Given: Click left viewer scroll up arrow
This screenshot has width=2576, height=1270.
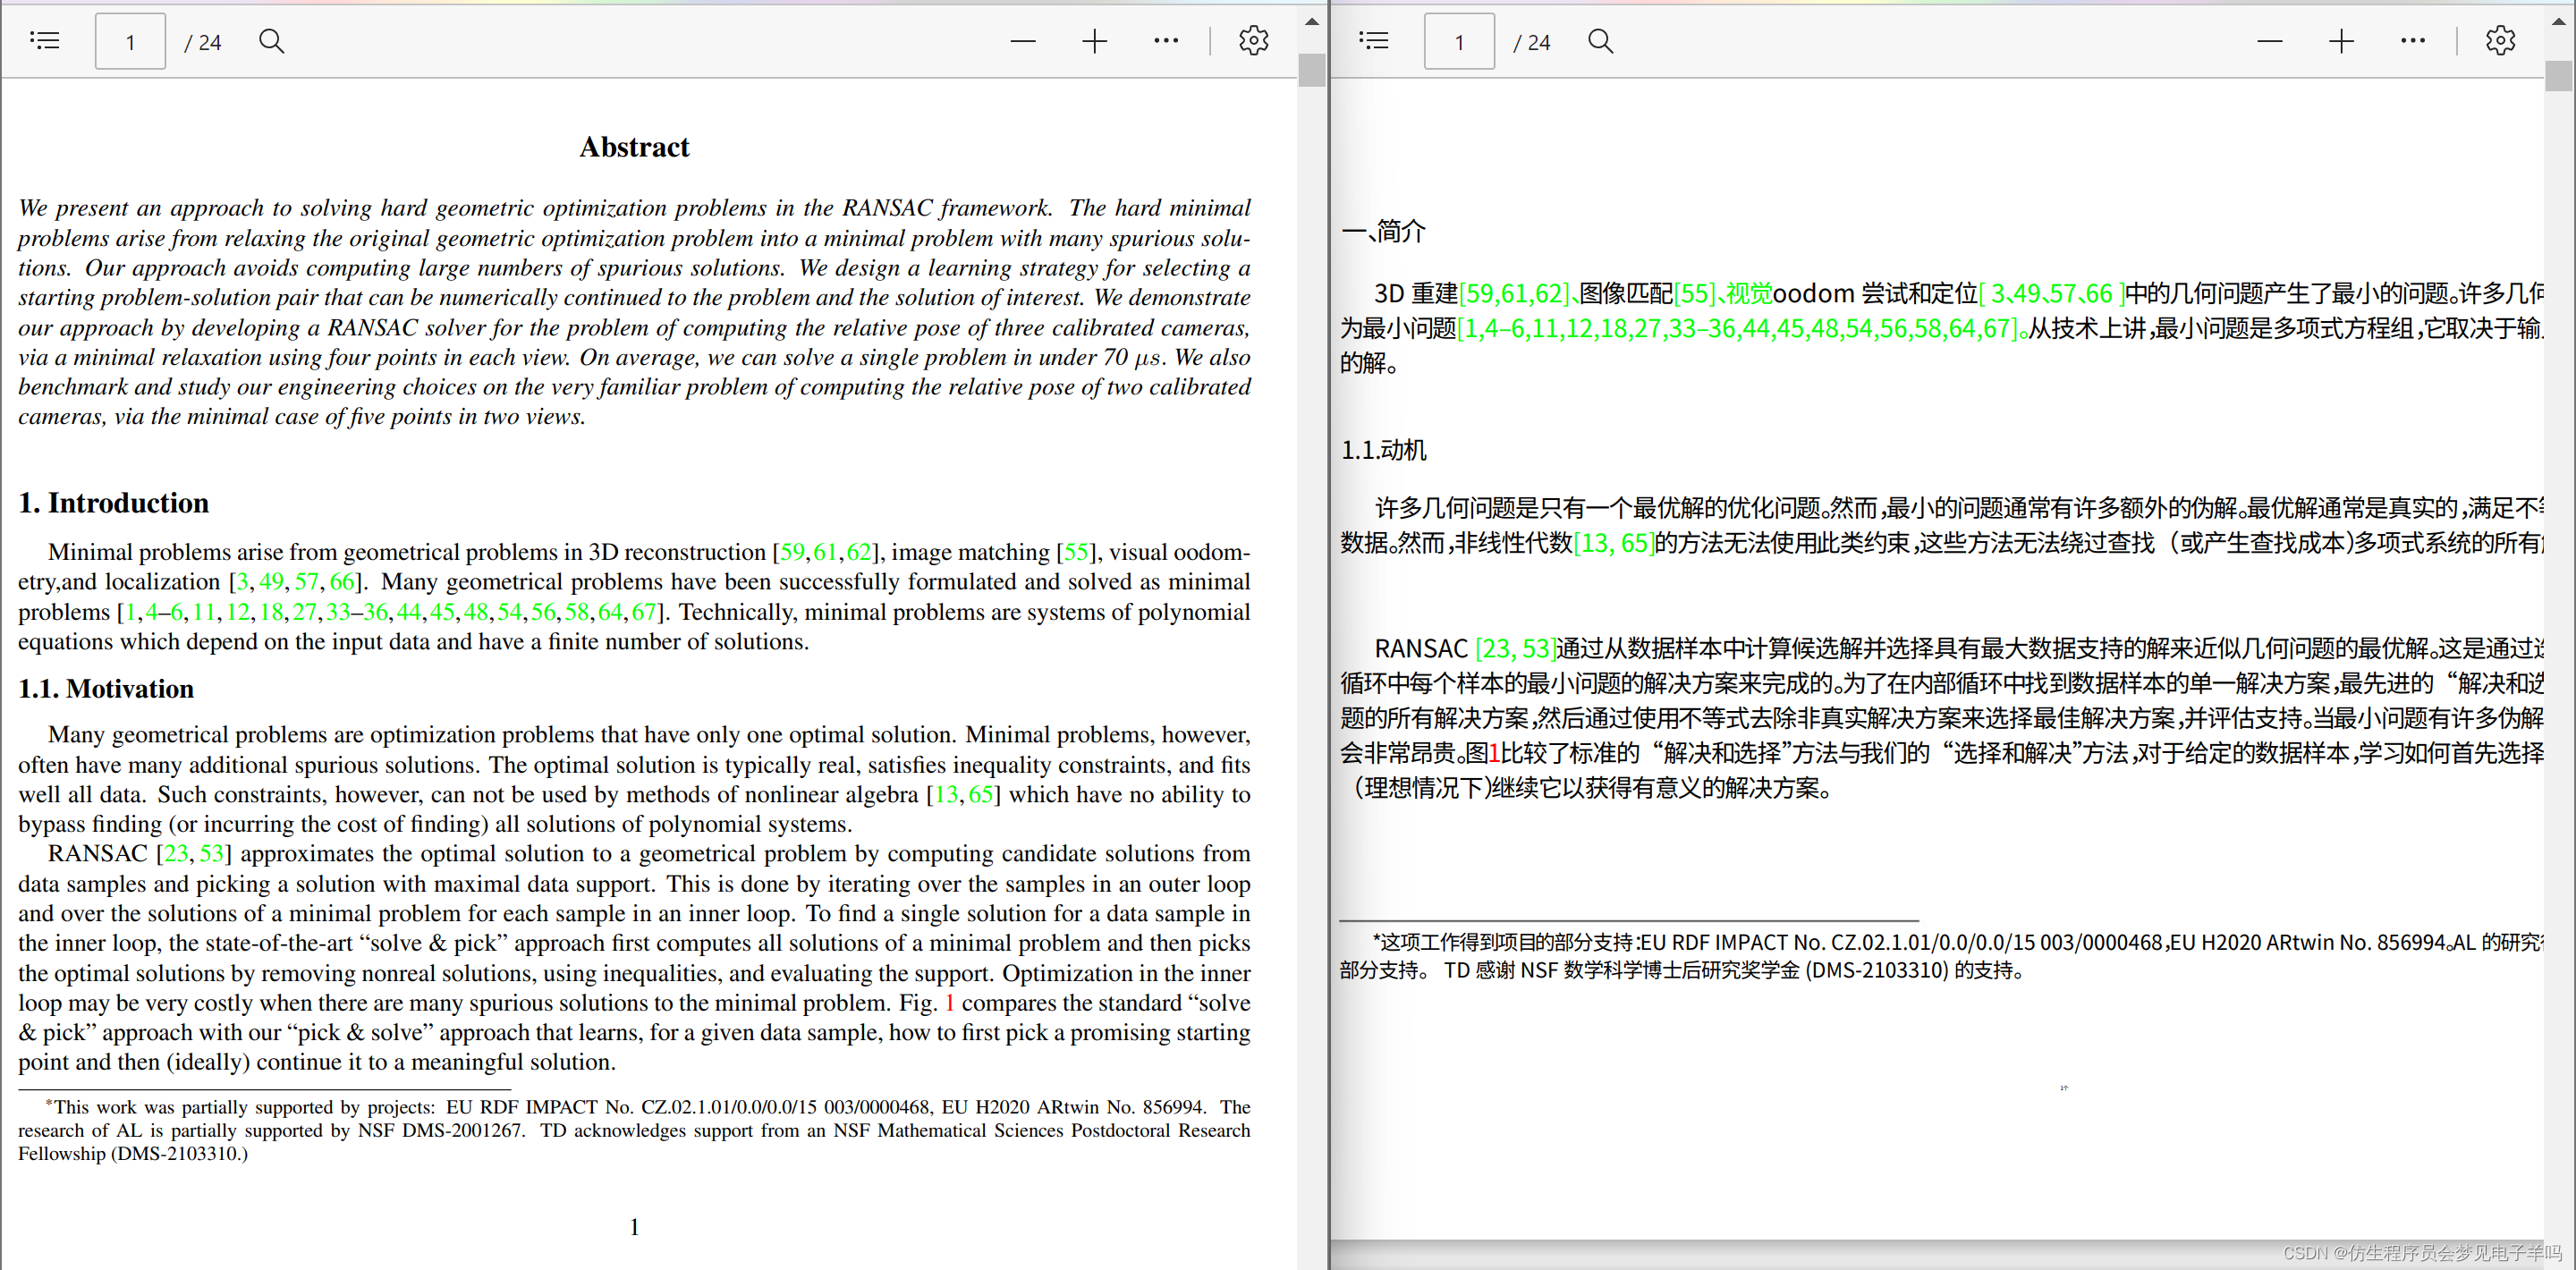Looking at the screenshot, I should (x=1312, y=21).
